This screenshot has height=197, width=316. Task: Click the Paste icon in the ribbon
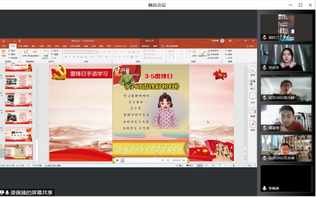click(x=3, y=52)
